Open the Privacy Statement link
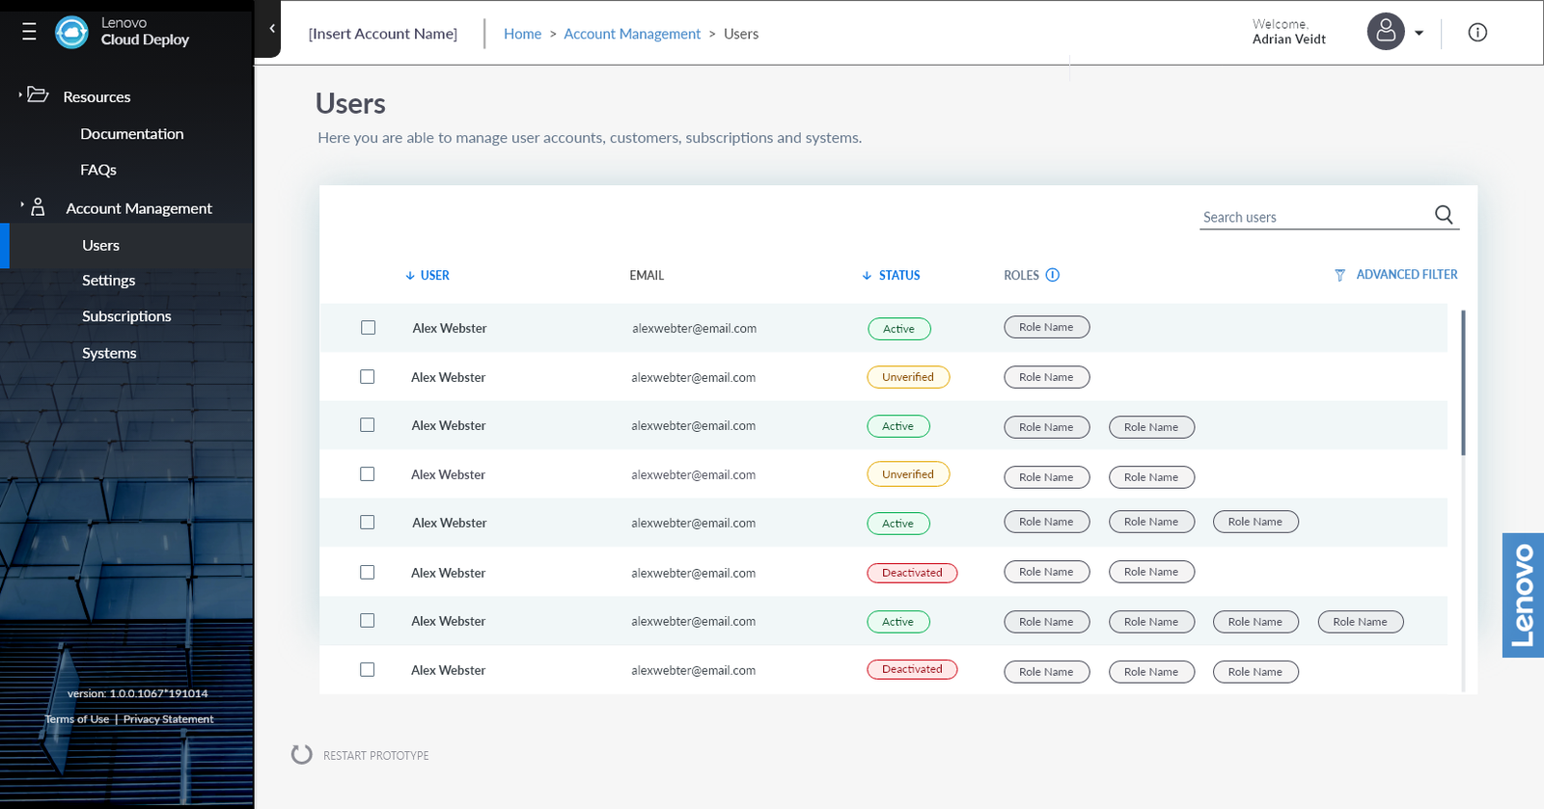1544x809 pixels. (168, 719)
